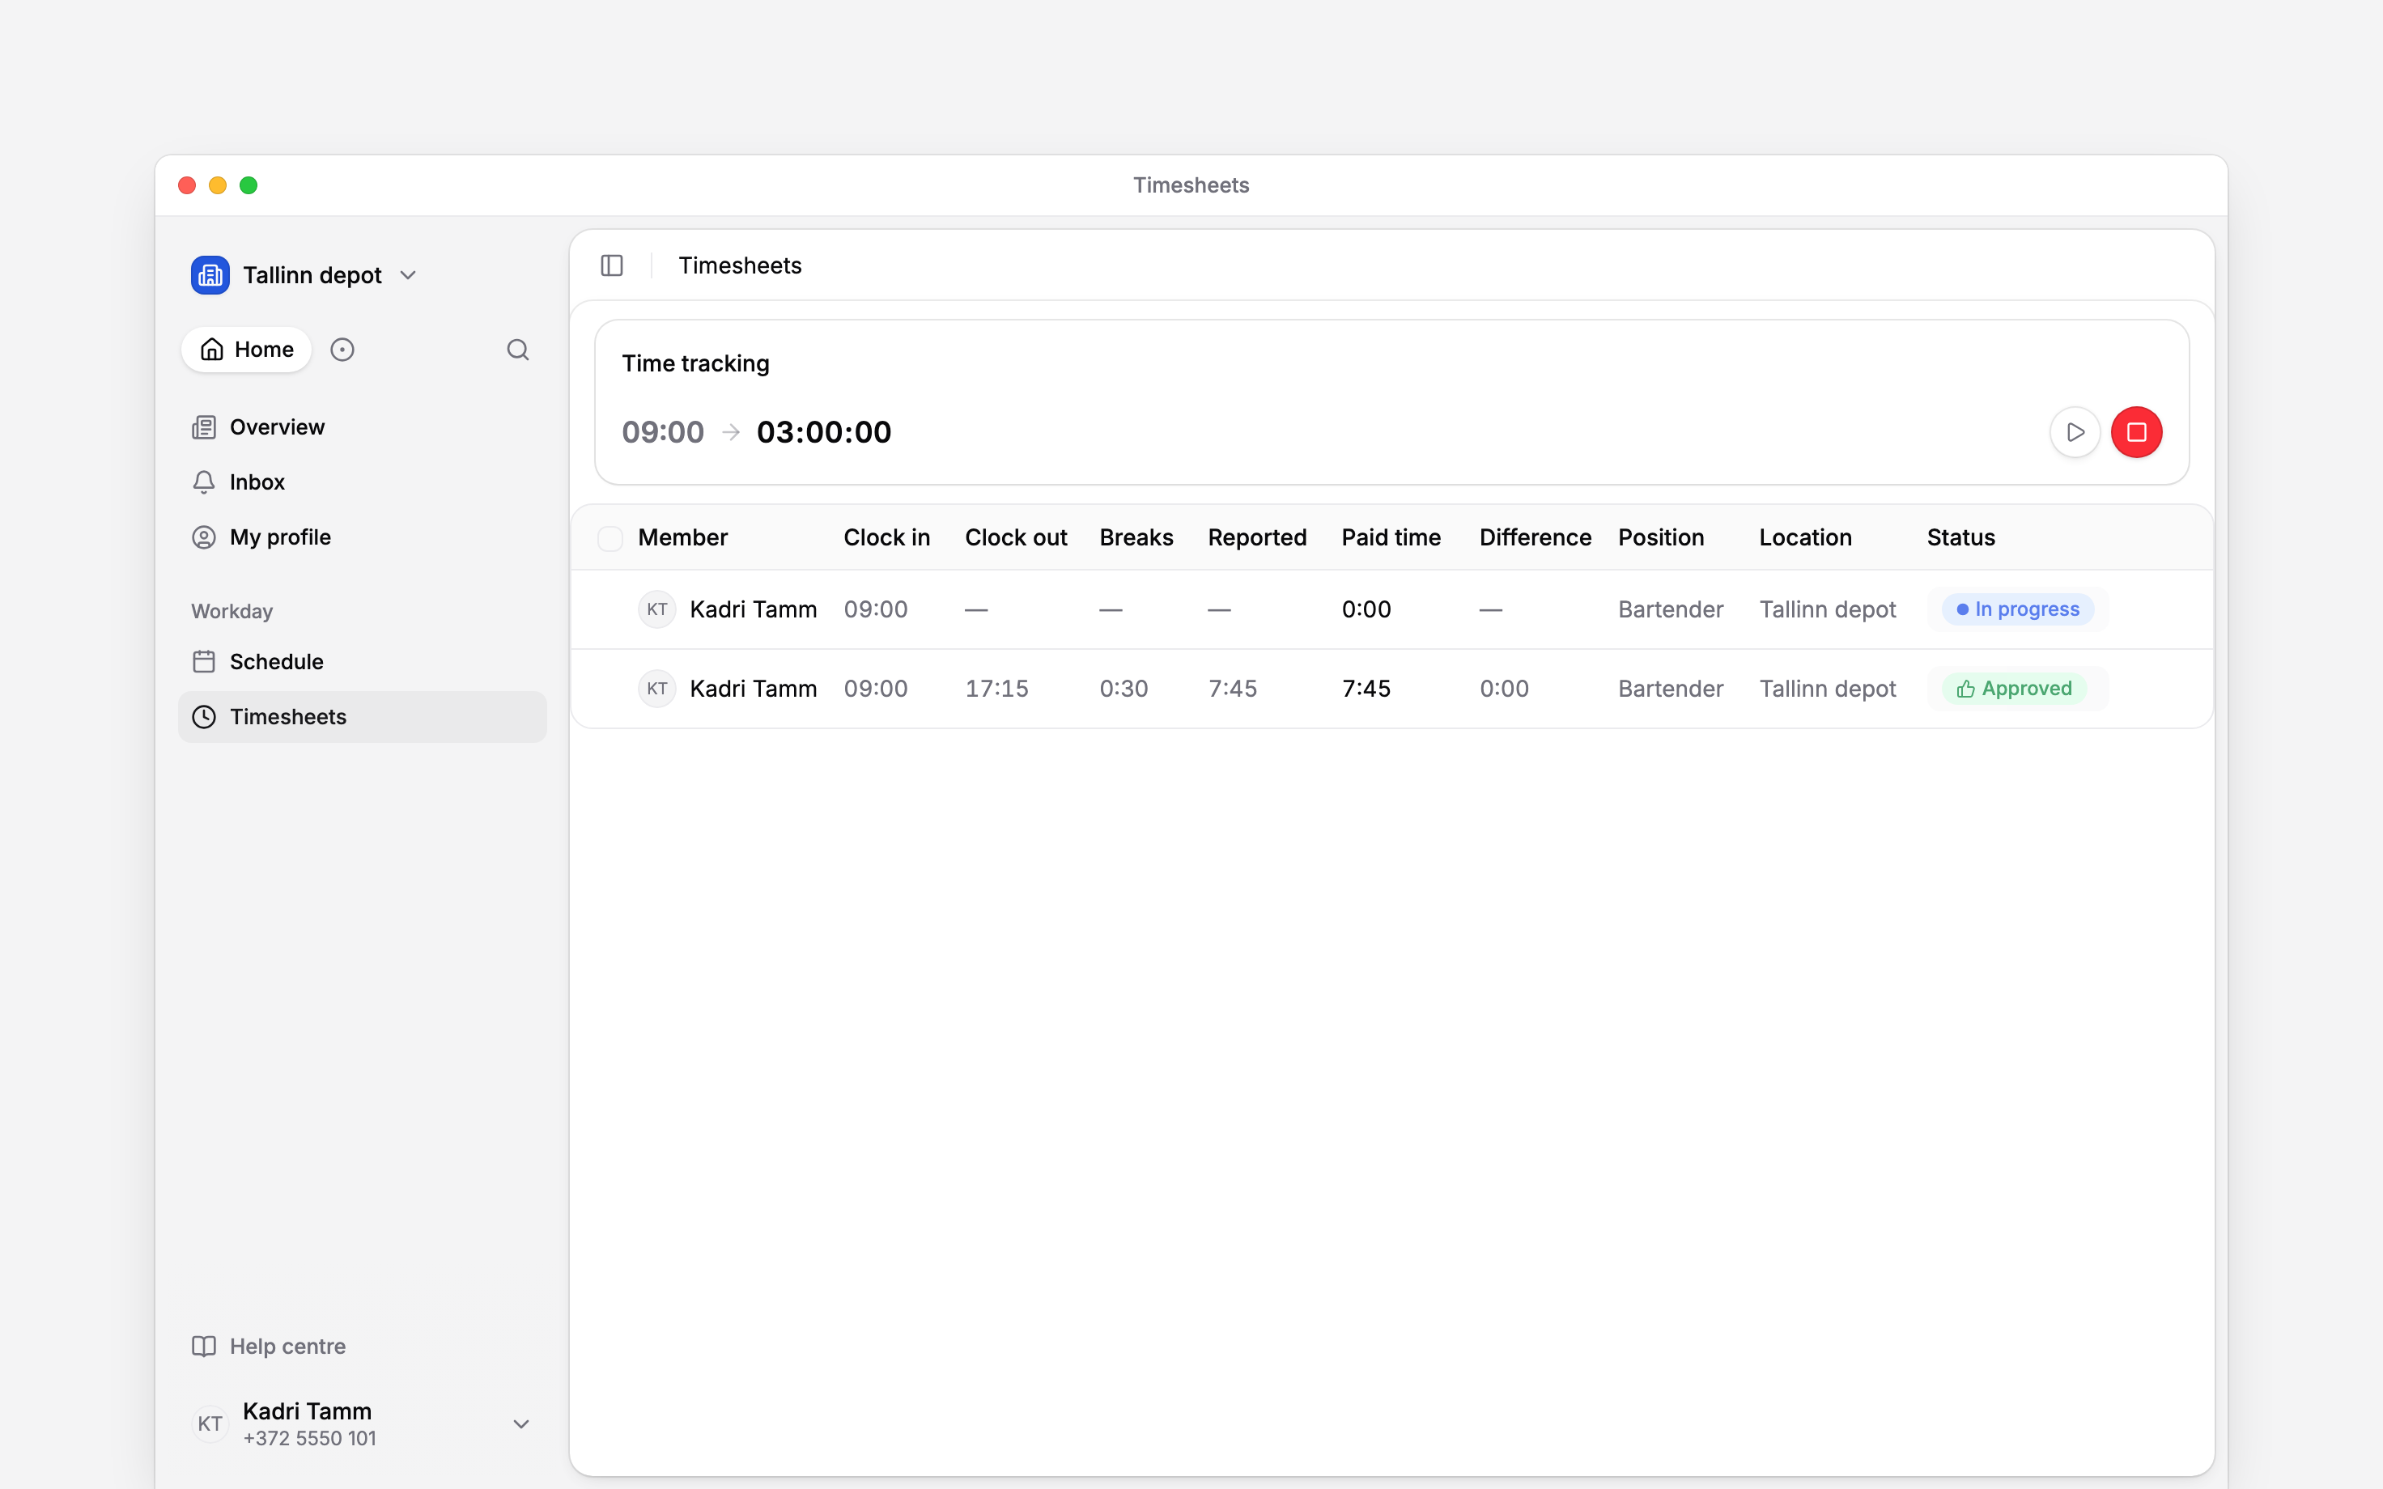The height and width of the screenshot is (1489, 2383).
Task: Click the 17:15 clock out cell
Action: [996, 689]
